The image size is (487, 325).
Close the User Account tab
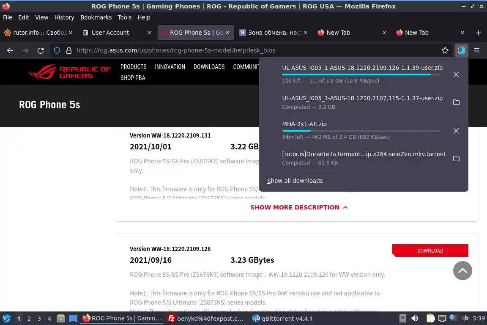coord(149,33)
